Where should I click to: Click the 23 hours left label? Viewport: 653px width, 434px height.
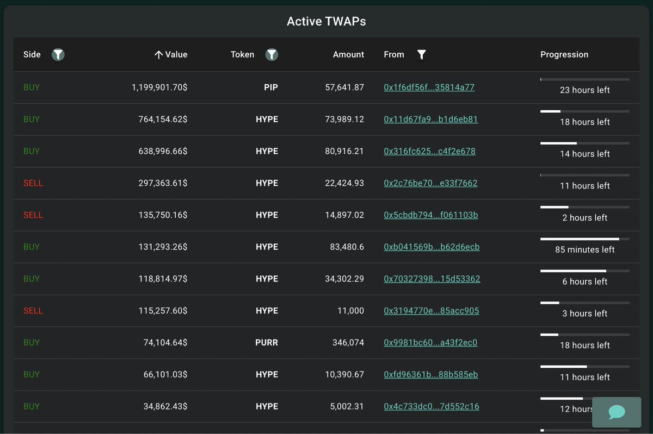pyautogui.click(x=585, y=90)
